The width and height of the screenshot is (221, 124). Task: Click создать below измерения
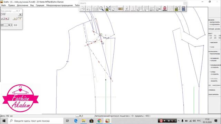coord(214,68)
